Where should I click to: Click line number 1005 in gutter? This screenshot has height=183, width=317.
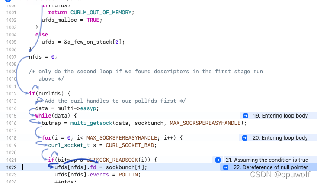(x=11, y=42)
